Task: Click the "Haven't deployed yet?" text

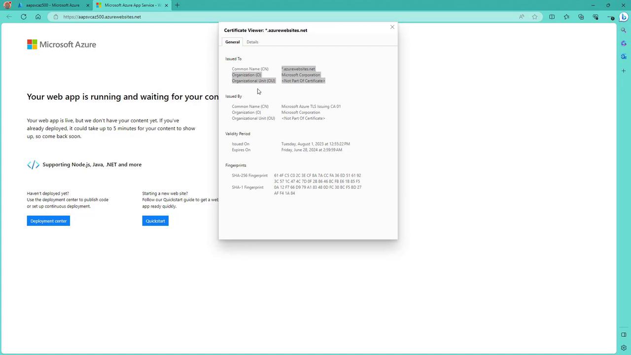Action: (x=48, y=193)
